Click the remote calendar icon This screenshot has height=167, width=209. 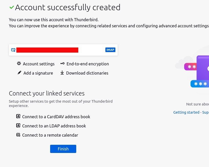(18, 135)
